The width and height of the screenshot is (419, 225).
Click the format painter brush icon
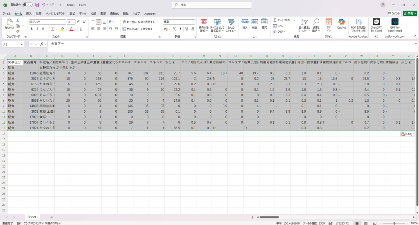(18, 31)
